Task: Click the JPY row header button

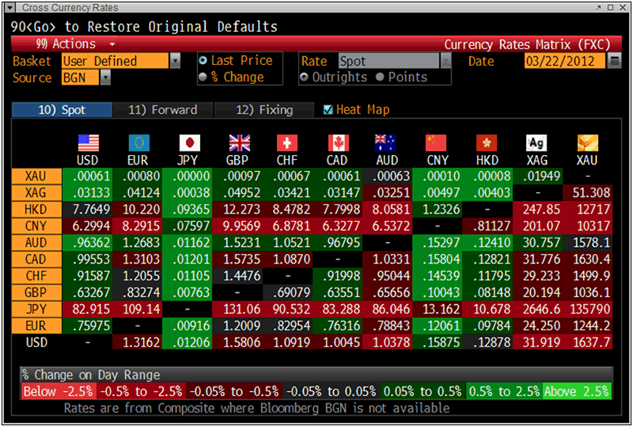Action: point(36,309)
